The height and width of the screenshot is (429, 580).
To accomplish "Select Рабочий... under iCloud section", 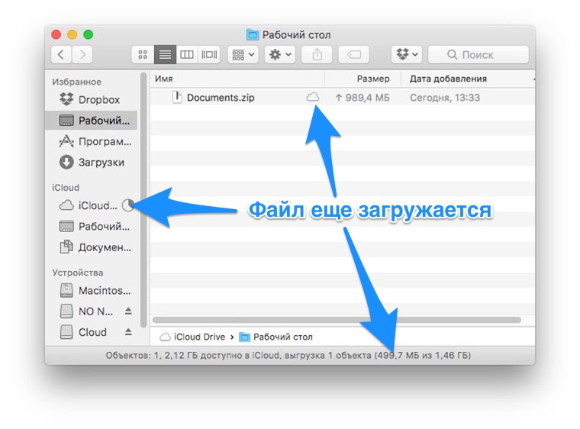I will click(x=91, y=226).
